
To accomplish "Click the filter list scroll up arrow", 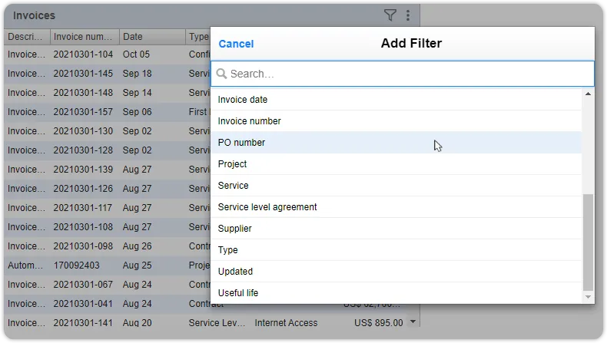I will [588, 94].
